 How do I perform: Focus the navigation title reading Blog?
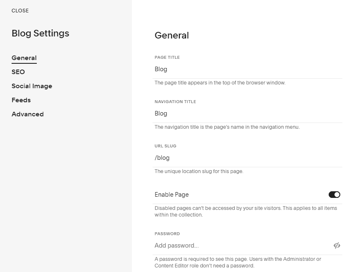(161, 113)
